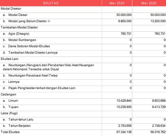The width and height of the screenshot is (166, 136).
Task: Click the value 2.753.656
Action: (x=125, y=126)
